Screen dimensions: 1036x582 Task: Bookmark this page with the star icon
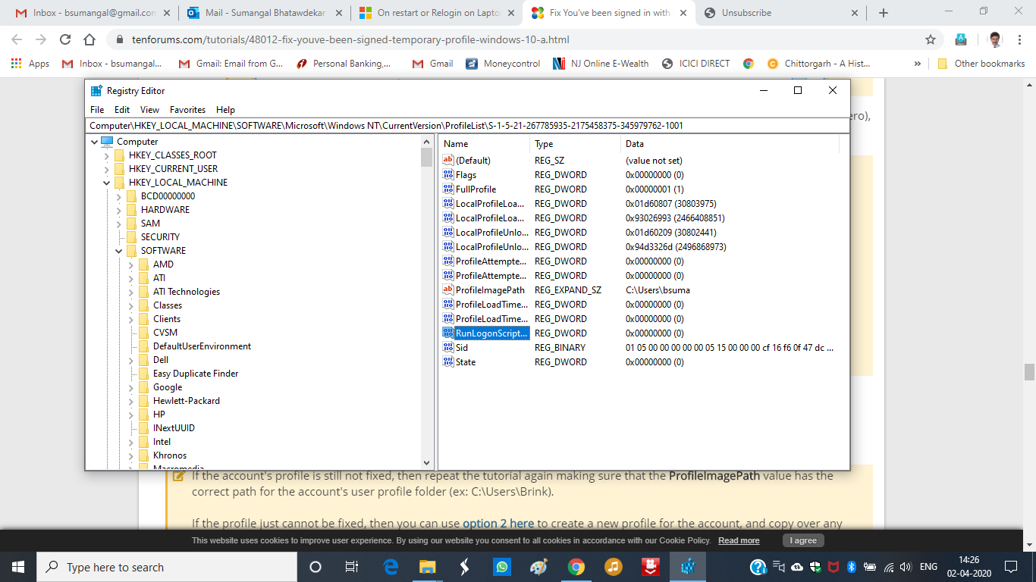[931, 39]
